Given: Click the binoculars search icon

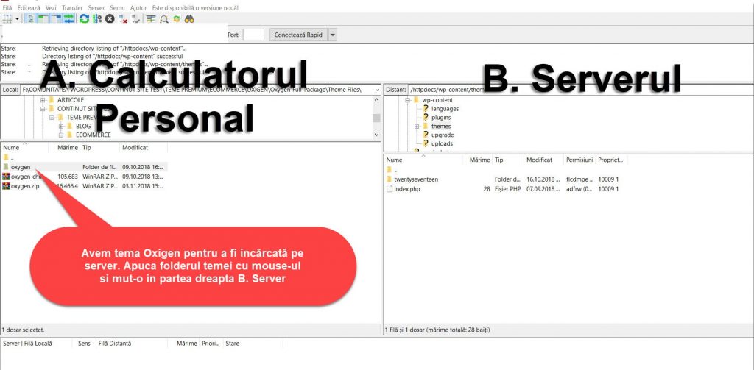Looking at the screenshot, I should click(x=189, y=18).
